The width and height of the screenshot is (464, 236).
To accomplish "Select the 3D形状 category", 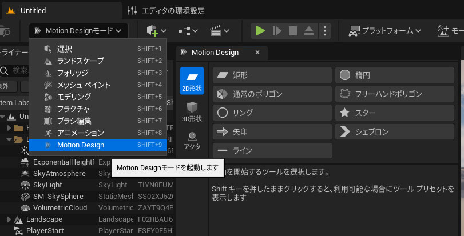I will click(x=192, y=112).
